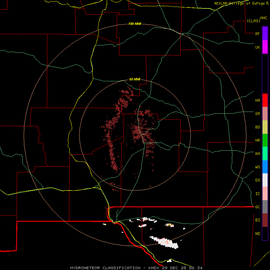
Task: Click the GR legend label
Action: click(x=257, y=114)
